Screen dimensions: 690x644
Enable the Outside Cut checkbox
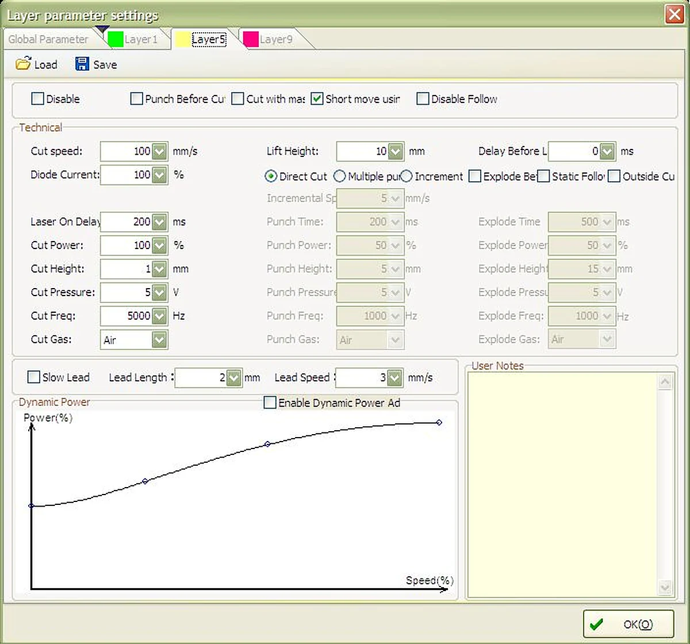(614, 176)
